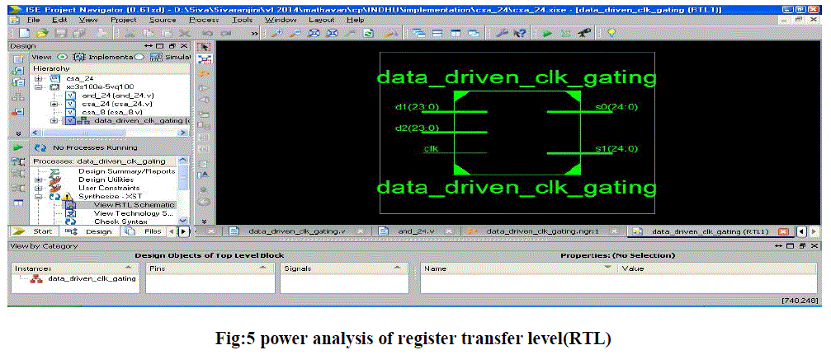Image resolution: width=831 pixels, height=364 pixels.
Task: Click the data_driven_clk_gating block in schematic
Action: pos(517,132)
